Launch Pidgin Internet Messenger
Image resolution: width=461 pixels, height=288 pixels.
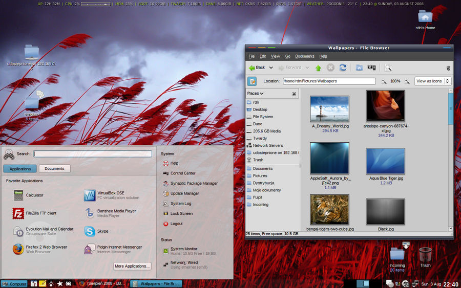coord(113,249)
